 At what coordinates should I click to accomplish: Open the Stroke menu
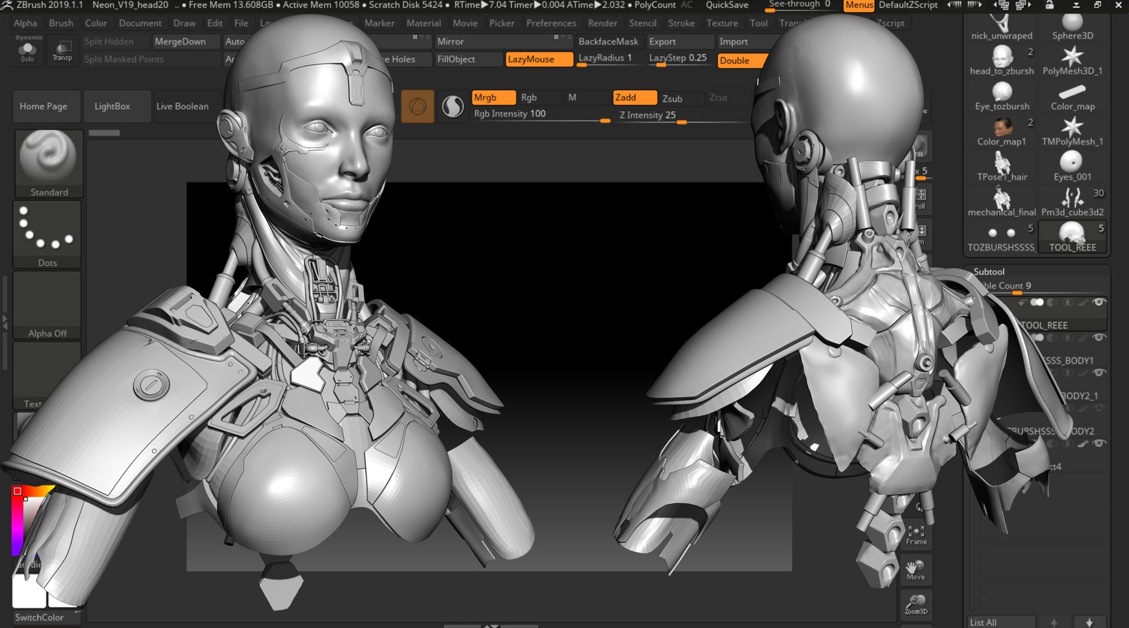click(681, 23)
